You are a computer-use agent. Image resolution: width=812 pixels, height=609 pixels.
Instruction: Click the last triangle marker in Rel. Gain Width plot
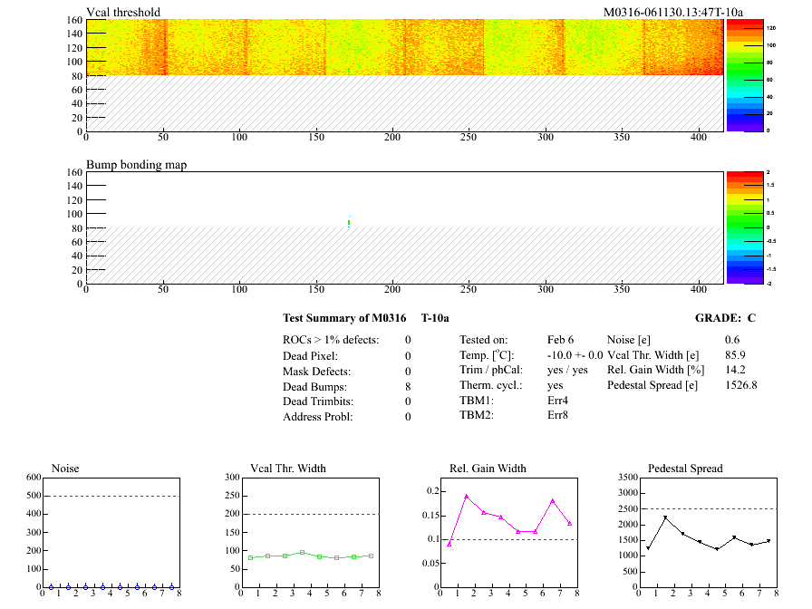(569, 523)
